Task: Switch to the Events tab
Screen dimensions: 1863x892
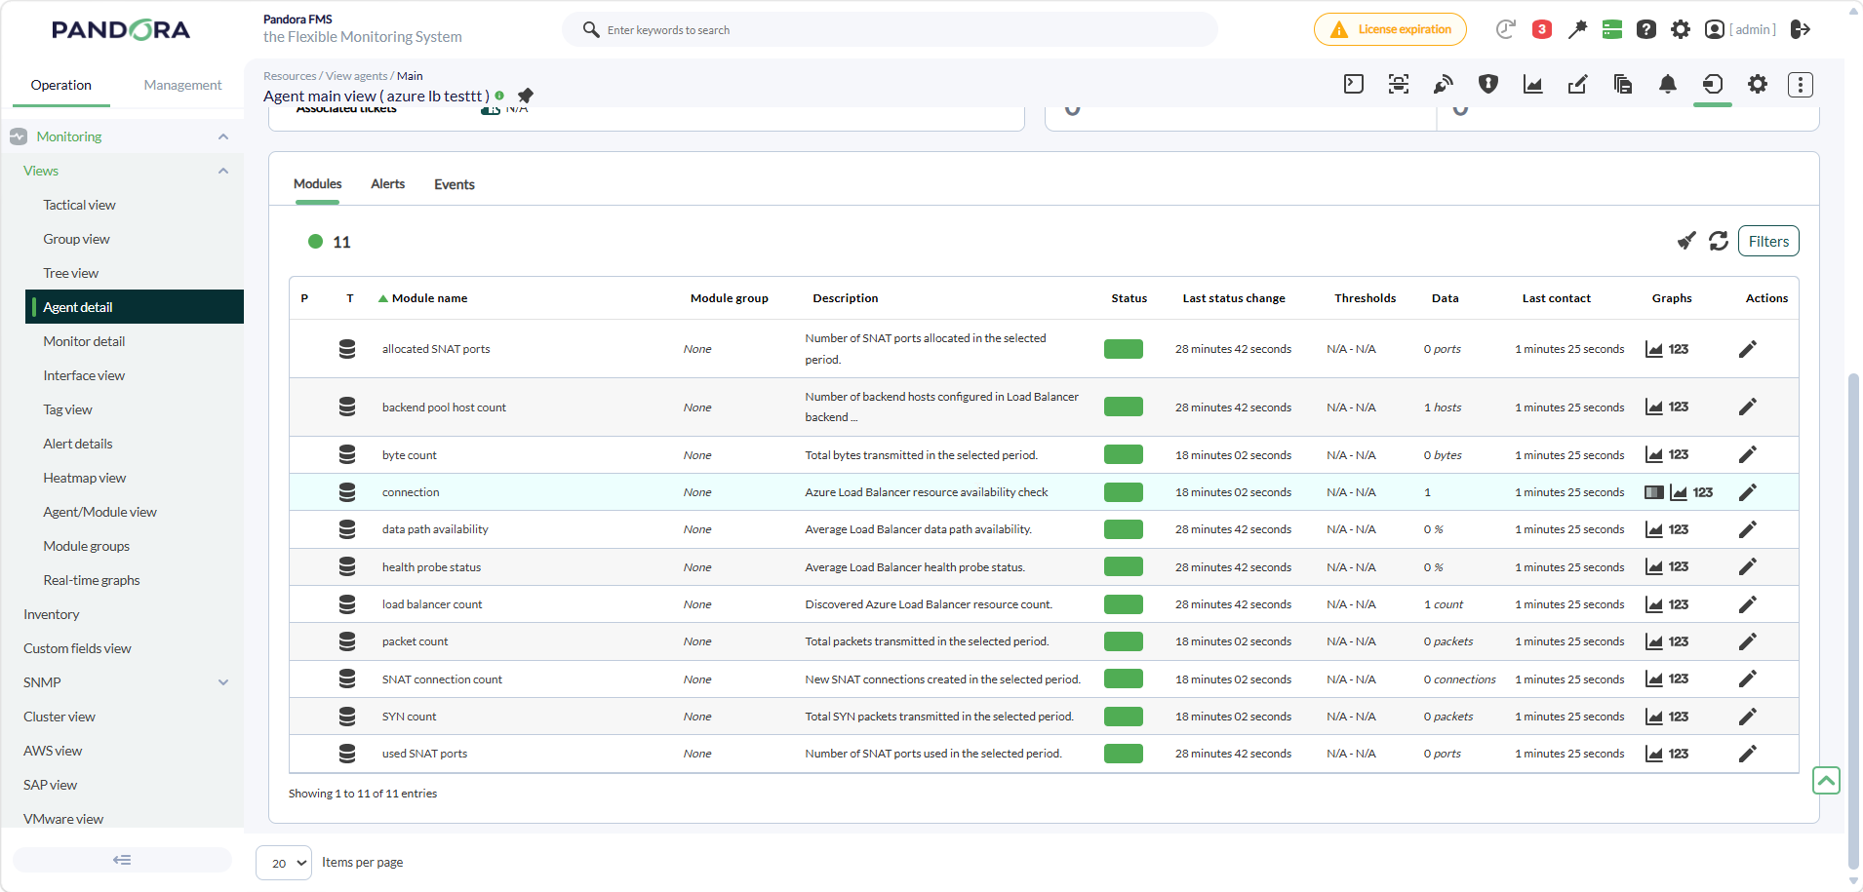Action: [x=455, y=184]
